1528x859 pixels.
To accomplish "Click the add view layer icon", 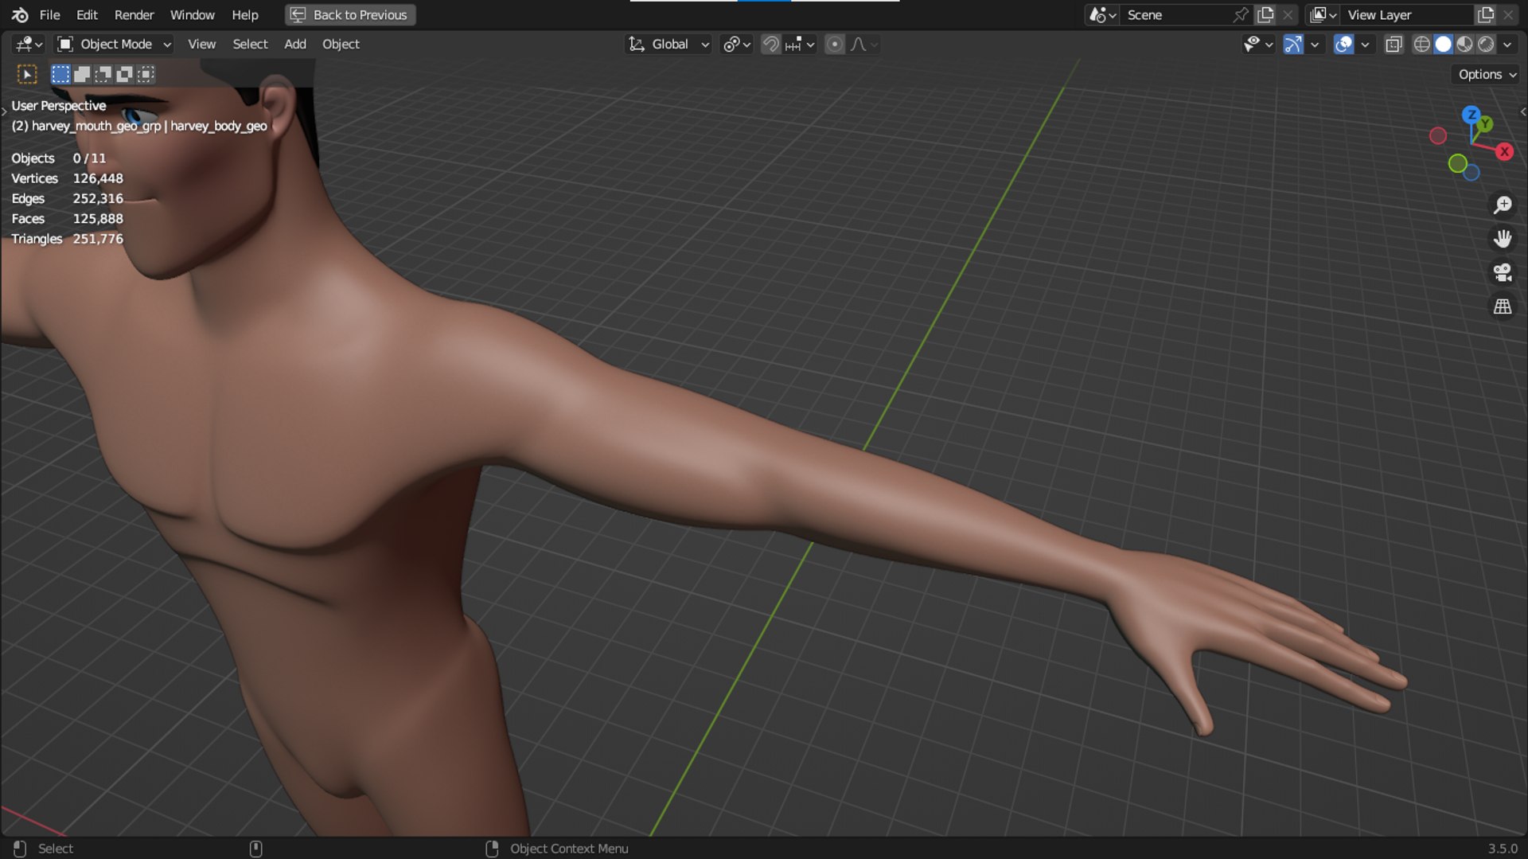I will pos(1486,15).
